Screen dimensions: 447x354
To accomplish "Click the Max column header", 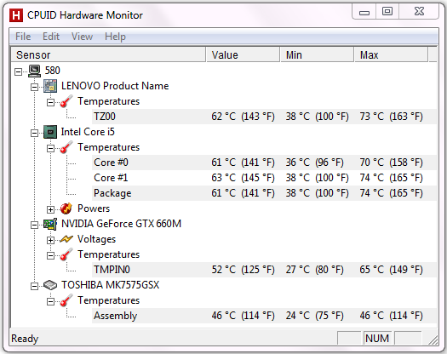I will [391, 54].
